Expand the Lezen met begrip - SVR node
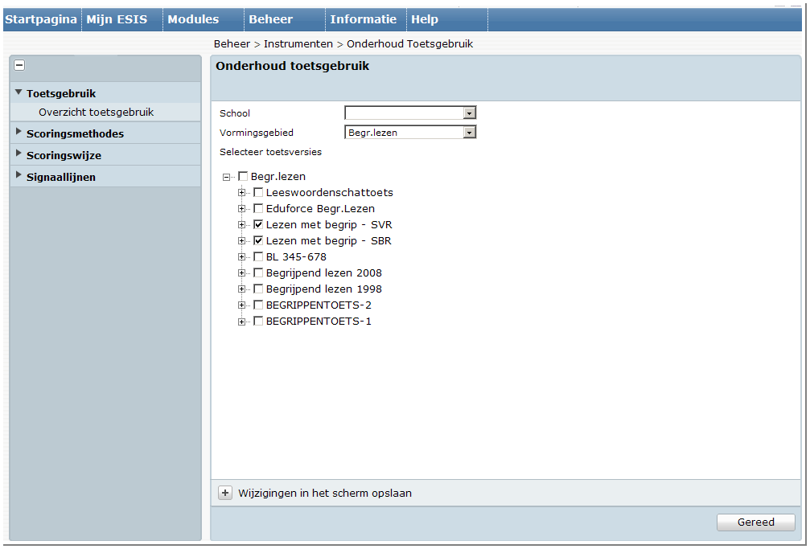Image resolution: width=810 pixels, height=549 pixels. 241,224
